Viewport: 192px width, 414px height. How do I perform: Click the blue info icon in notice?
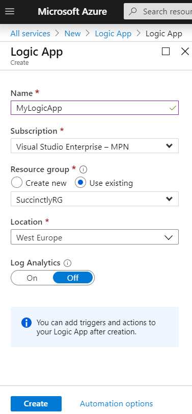(26, 323)
